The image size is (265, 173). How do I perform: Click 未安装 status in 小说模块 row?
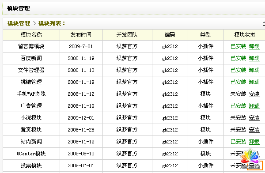pyautogui.click(x=238, y=118)
